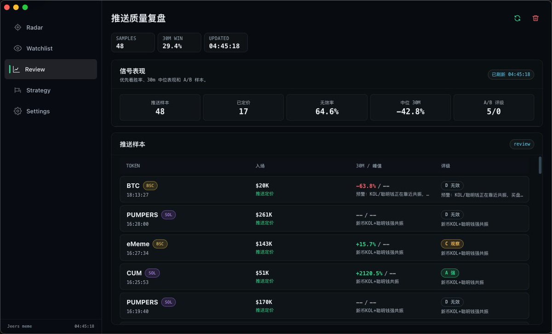
Task: Click the 推送质量复盘 page title
Action: [x=138, y=18]
